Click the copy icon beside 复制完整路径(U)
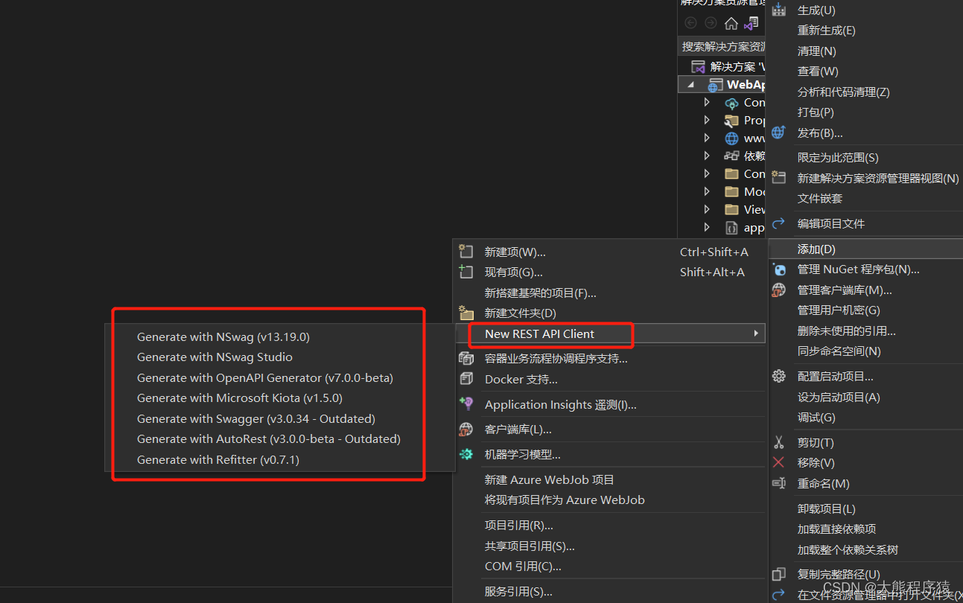The image size is (963, 603). (779, 574)
